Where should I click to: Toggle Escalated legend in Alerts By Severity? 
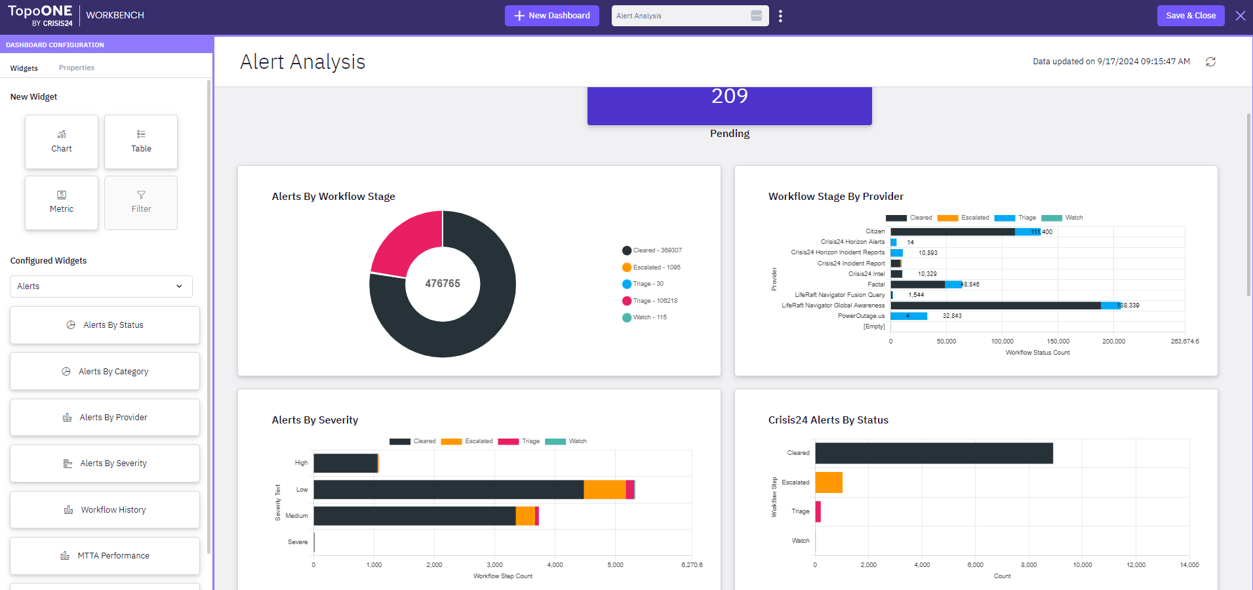(x=467, y=441)
